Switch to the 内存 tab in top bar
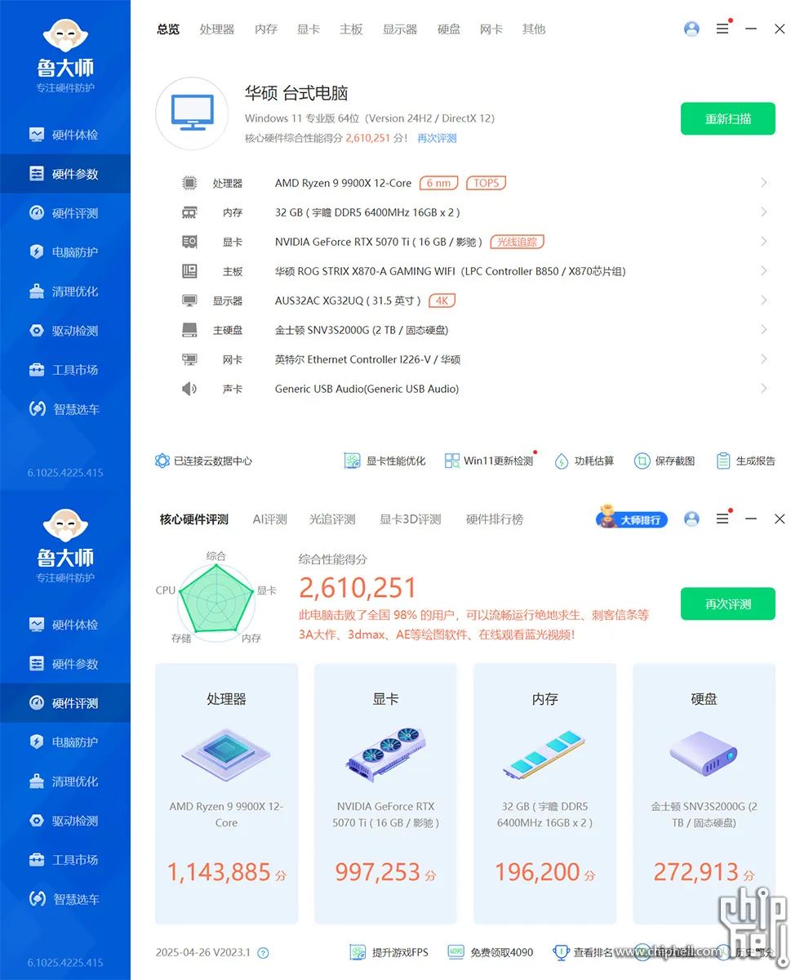Screen dimensions: 800x980 pos(266,29)
